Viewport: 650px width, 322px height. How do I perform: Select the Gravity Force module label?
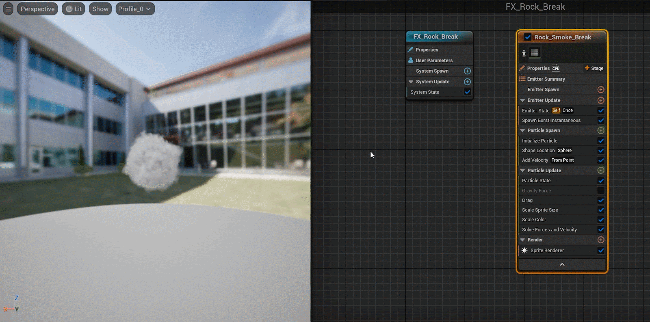[537, 190]
